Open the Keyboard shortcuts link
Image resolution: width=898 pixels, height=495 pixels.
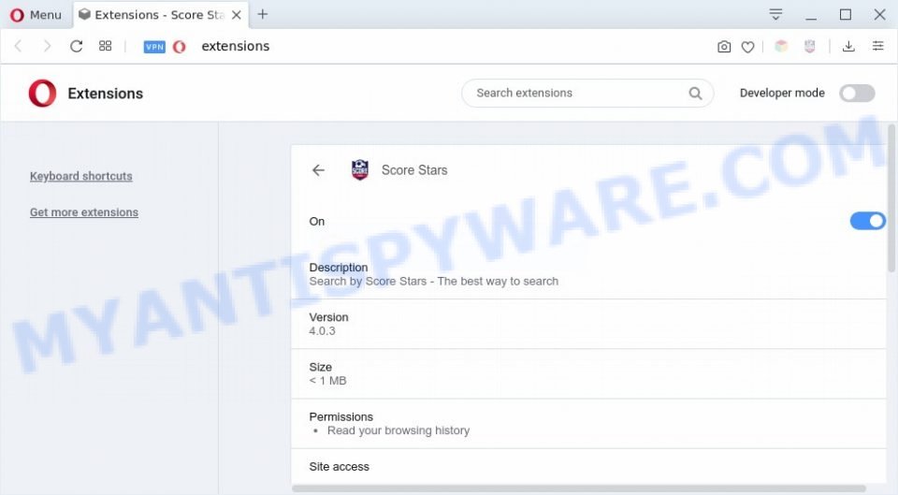pyautogui.click(x=80, y=176)
